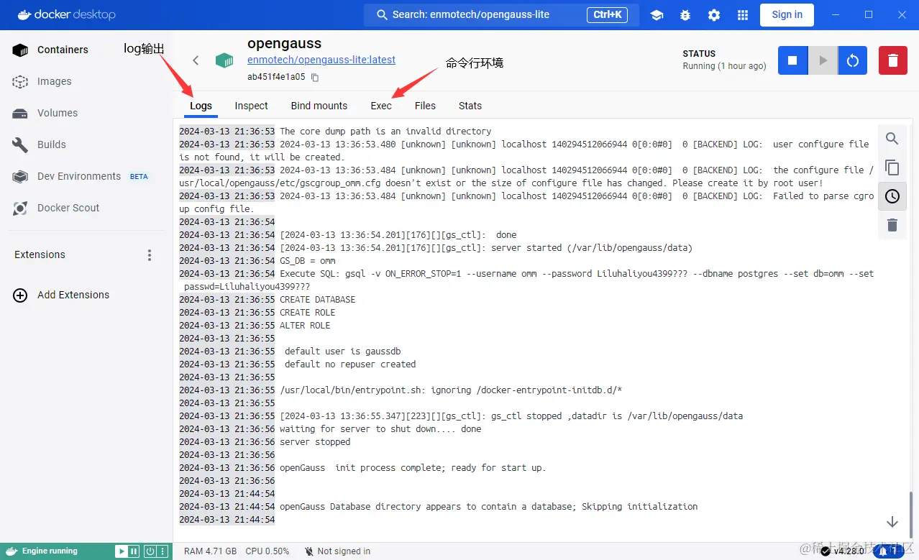Click the RAM 4.71 GB status entry
Image resolution: width=919 pixels, height=560 pixels.
pos(210,551)
